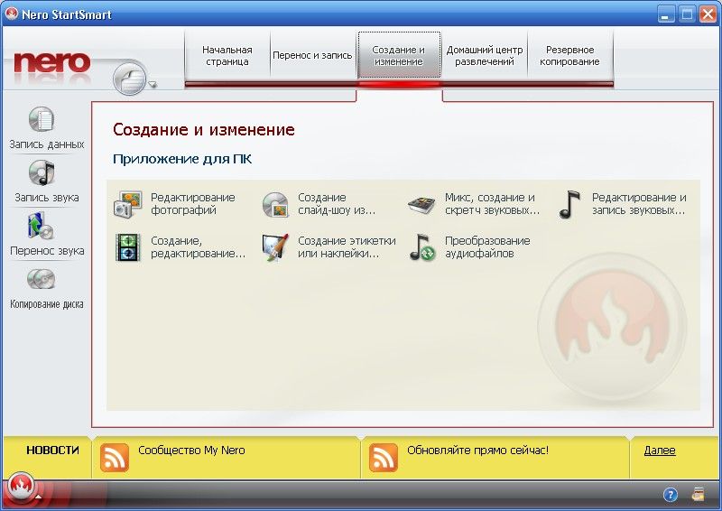Click the Копирование диска label in sidebar
The height and width of the screenshot is (511, 722).
pos(47,304)
